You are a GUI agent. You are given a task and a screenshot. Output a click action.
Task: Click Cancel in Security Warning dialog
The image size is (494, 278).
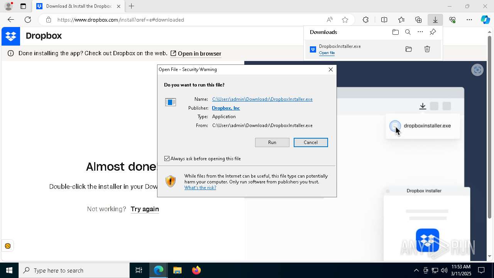311,142
